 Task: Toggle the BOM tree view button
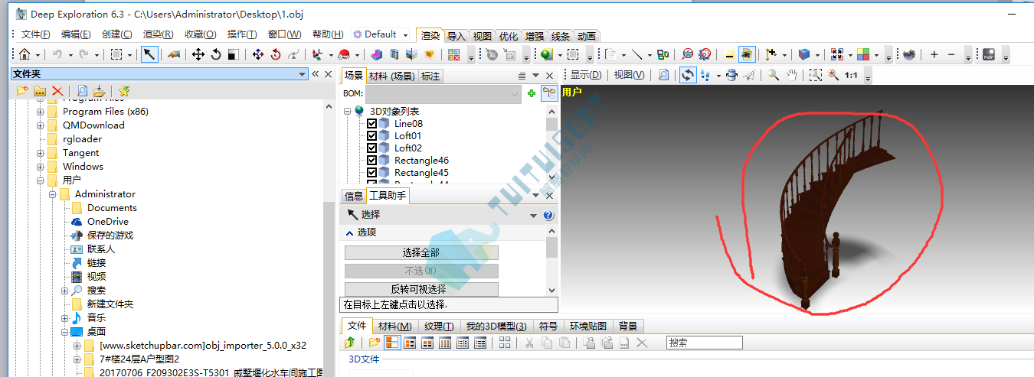pyautogui.click(x=549, y=93)
